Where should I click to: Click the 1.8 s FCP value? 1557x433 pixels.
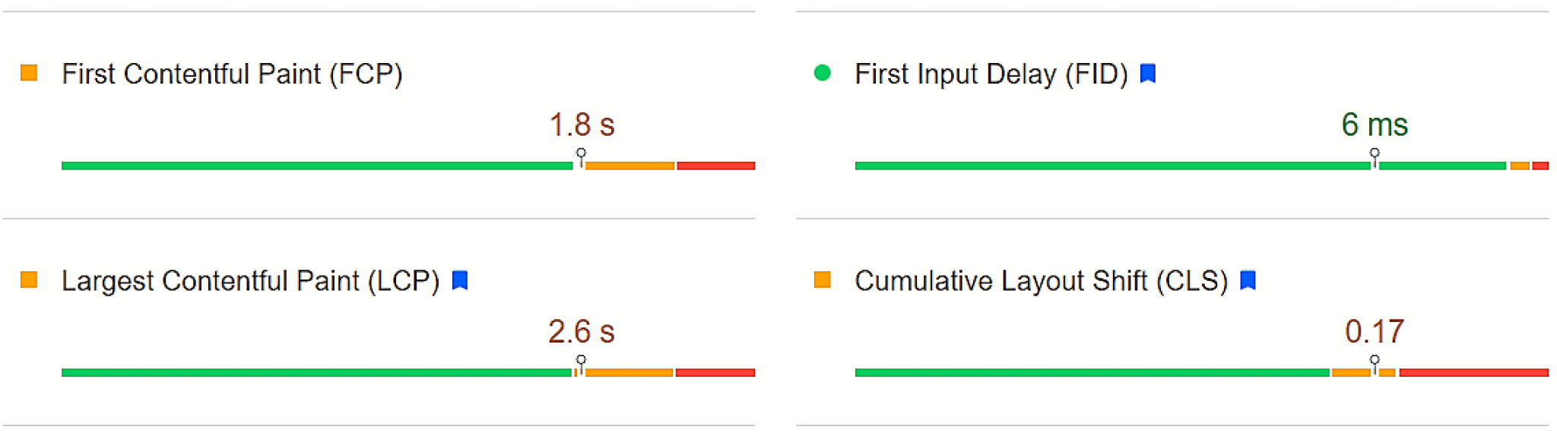(582, 125)
